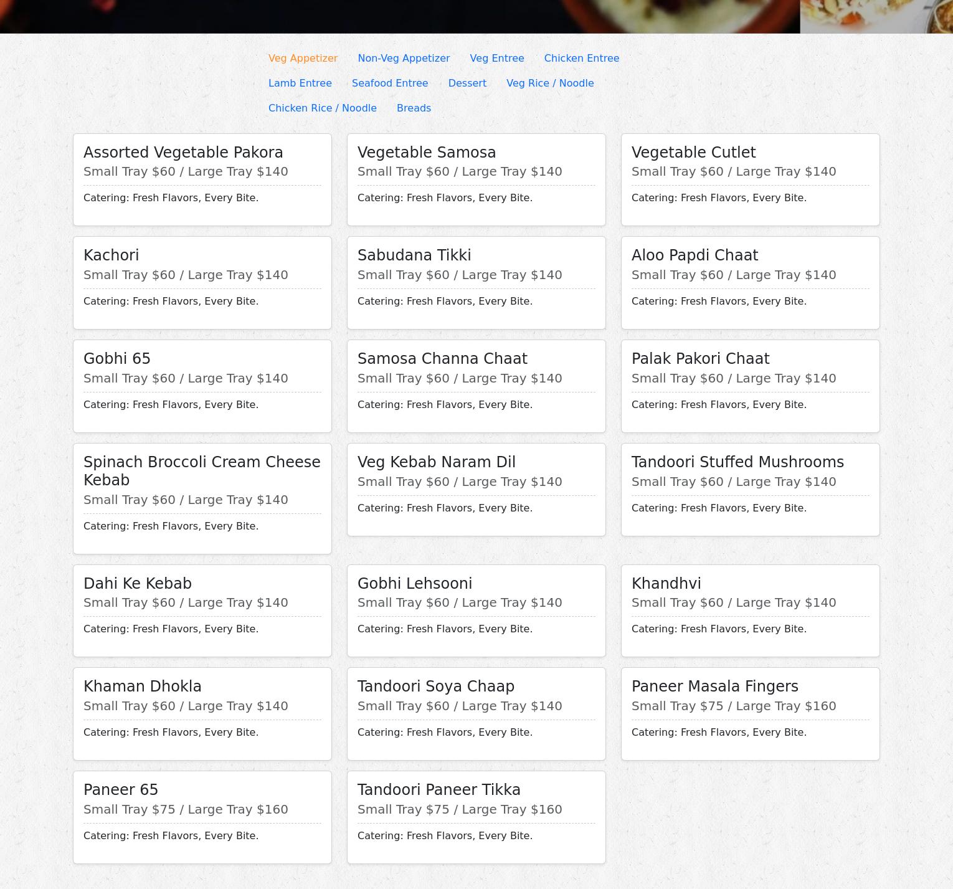Select the Kachori card title
Viewport: 953px width, 889px height.
pos(111,255)
